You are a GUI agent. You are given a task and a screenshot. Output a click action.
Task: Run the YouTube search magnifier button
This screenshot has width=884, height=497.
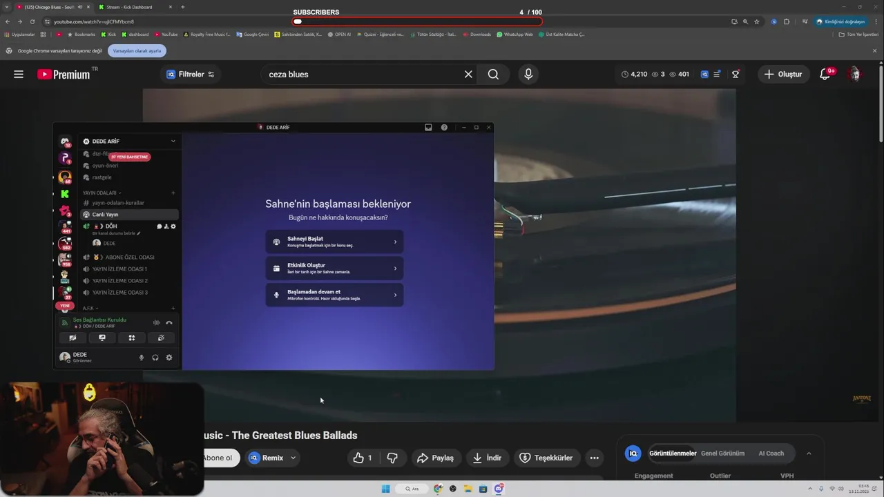pyautogui.click(x=493, y=75)
